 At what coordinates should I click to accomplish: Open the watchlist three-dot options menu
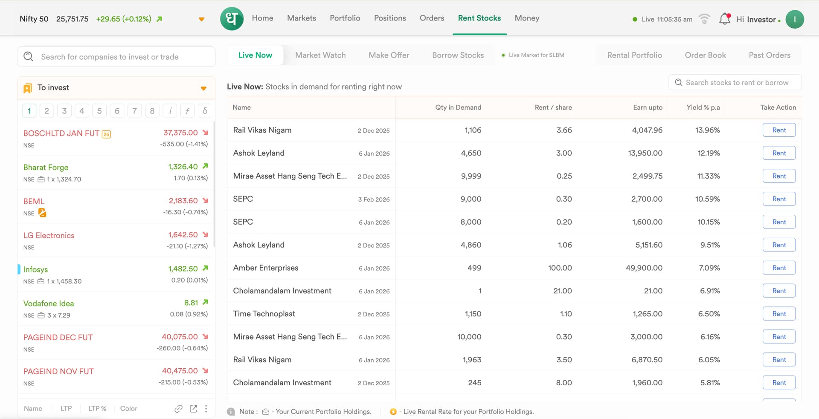(206, 409)
